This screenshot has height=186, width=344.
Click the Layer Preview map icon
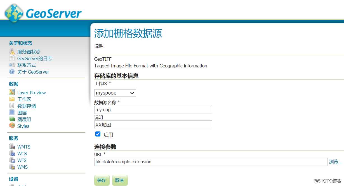[12, 92]
